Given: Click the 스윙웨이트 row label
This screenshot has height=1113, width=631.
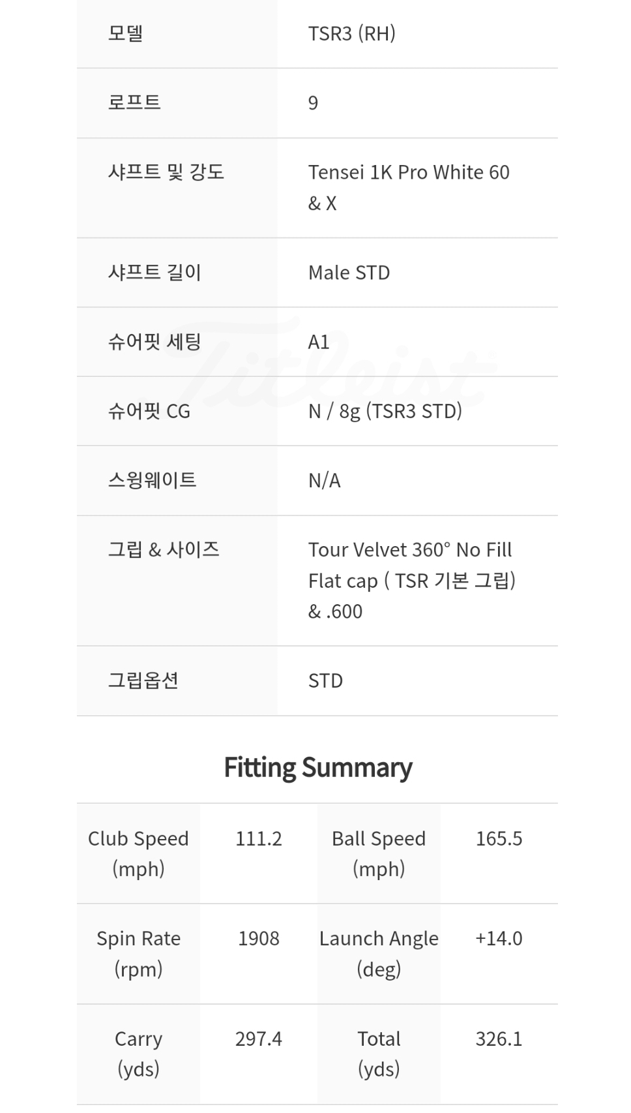Looking at the screenshot, I should pos(152,480).
